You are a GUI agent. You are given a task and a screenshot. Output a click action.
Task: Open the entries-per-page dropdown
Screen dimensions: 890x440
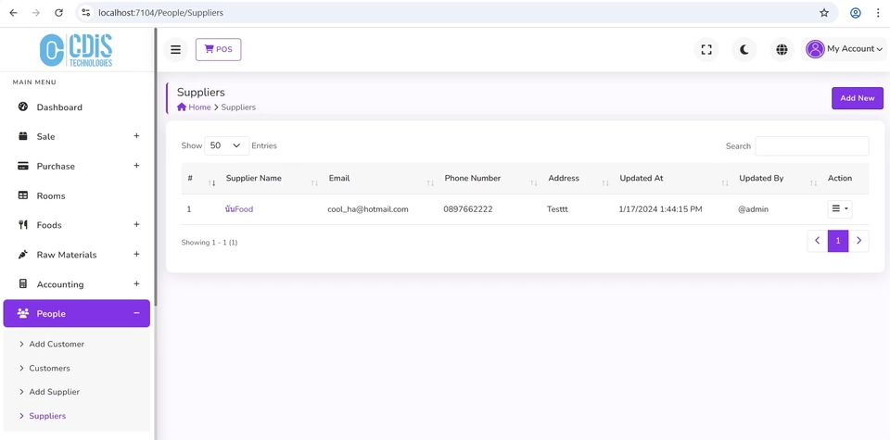click(x=226, y=145)
